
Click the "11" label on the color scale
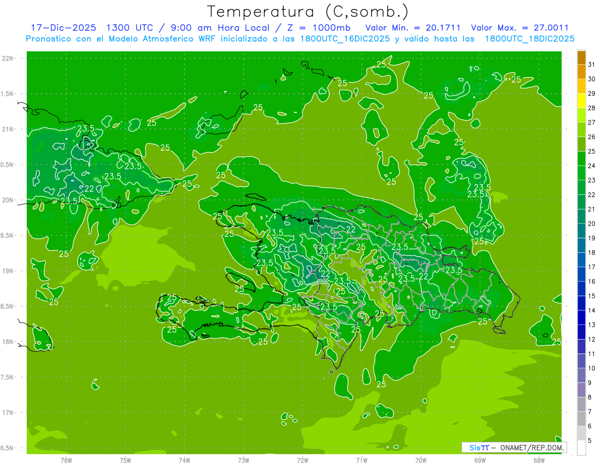[x=592, y=354]
